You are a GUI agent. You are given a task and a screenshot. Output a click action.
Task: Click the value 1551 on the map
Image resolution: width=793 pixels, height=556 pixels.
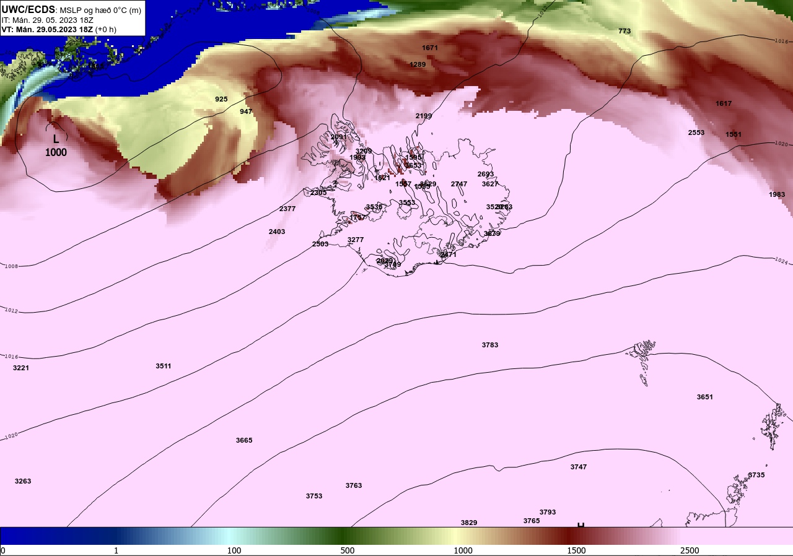[734, 134]
